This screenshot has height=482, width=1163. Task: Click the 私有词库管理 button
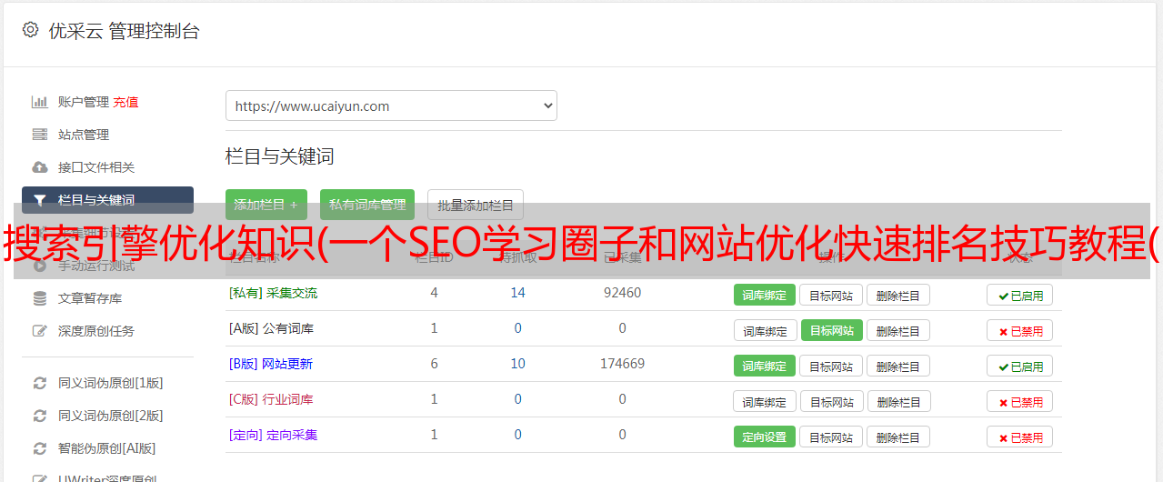pyautogui.click(x=366, y=205)
